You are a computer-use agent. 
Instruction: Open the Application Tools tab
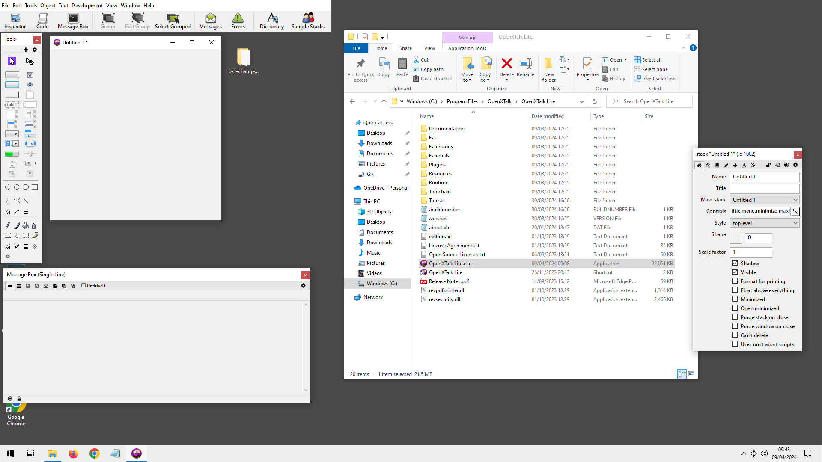pyautogui.click(x=467, y=48)
